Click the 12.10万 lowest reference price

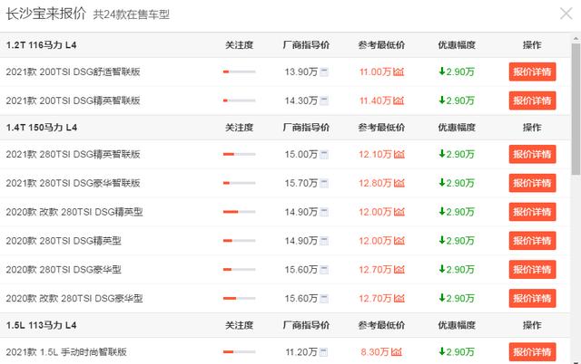375,154
